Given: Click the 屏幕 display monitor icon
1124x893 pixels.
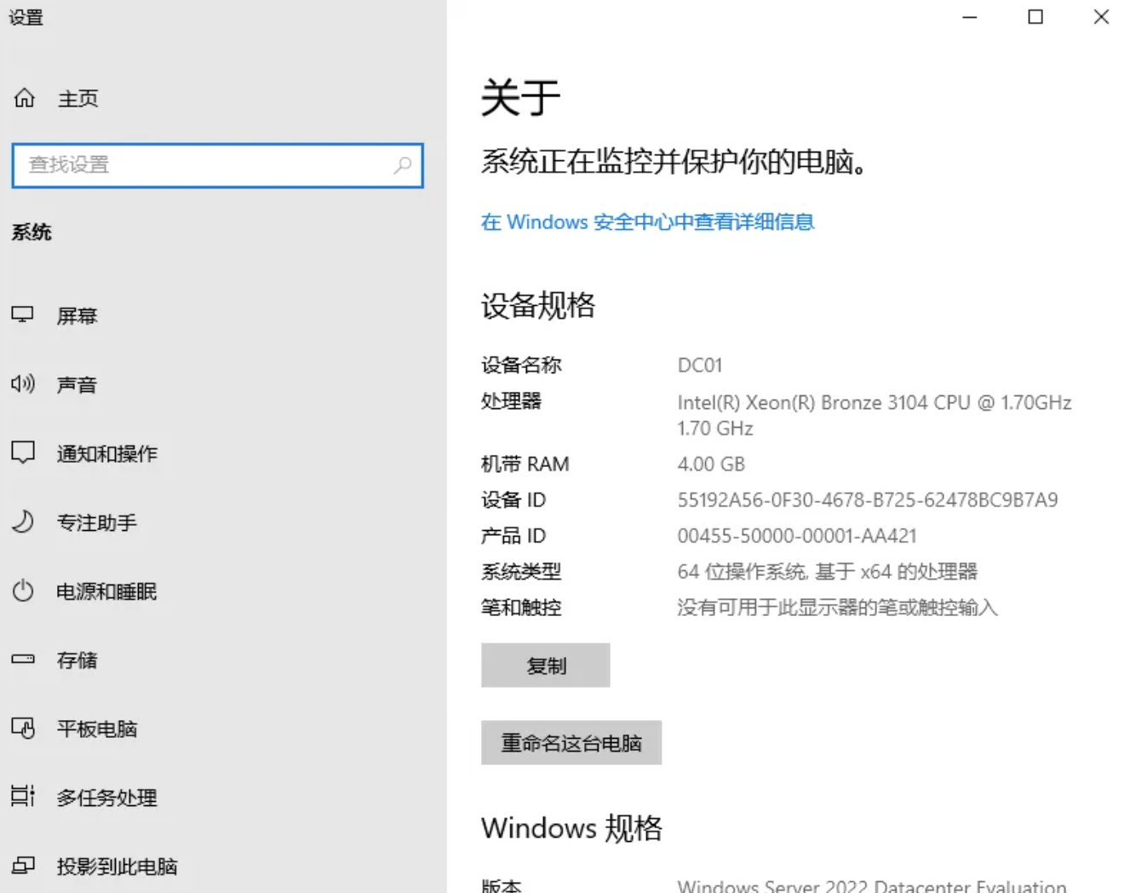Looking at the screenshot, I should point(23,315).
